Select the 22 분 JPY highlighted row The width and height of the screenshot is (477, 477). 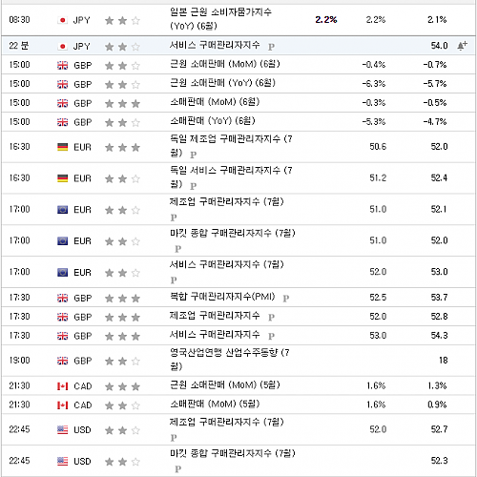(x=238, y=46)
